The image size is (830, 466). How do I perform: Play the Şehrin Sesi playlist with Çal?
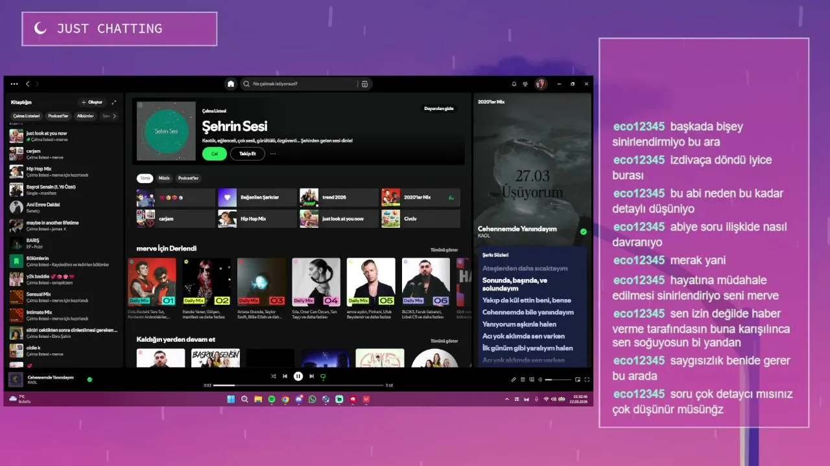214,153
